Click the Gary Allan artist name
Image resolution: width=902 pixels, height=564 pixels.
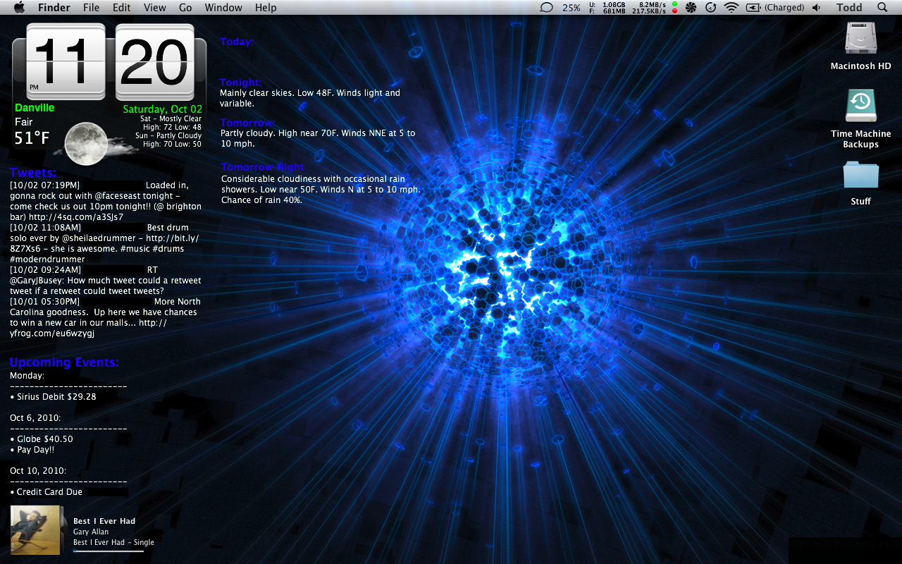pyautogui.click(x=91, y=532)
